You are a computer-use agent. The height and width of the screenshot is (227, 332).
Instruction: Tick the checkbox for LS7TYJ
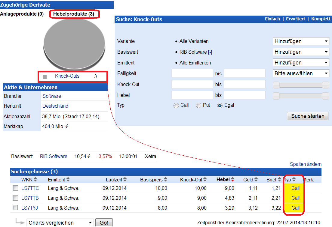[15, 208]
